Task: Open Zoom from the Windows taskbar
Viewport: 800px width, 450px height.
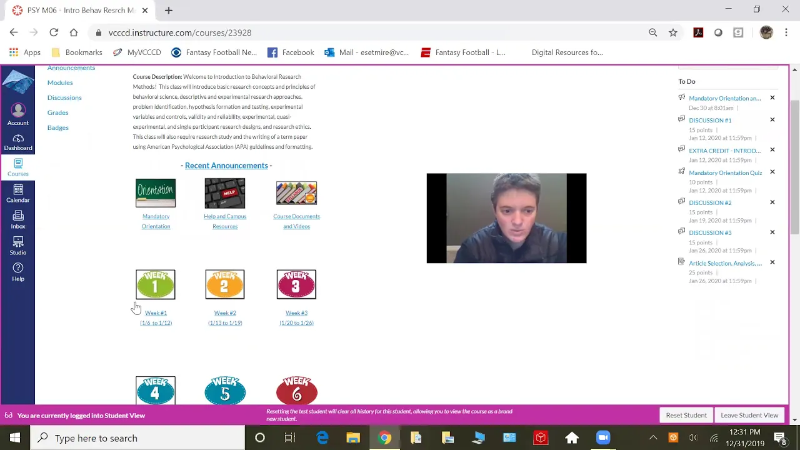Action: 602,437
